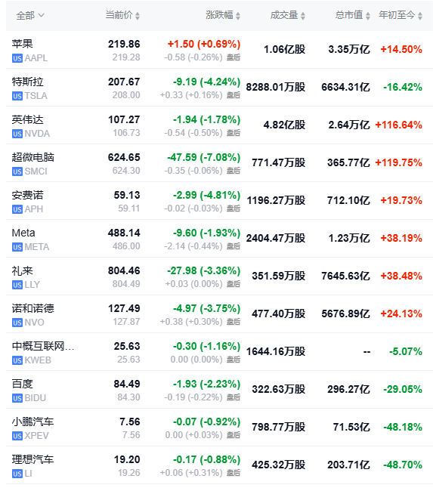
Task: Click the US badge beside TSLA
Action: point(17,96)
